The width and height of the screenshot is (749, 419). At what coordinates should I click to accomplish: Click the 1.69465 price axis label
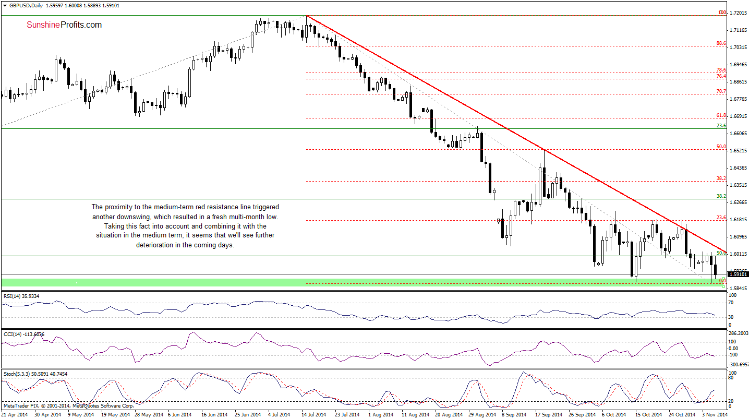pos(739,64)
